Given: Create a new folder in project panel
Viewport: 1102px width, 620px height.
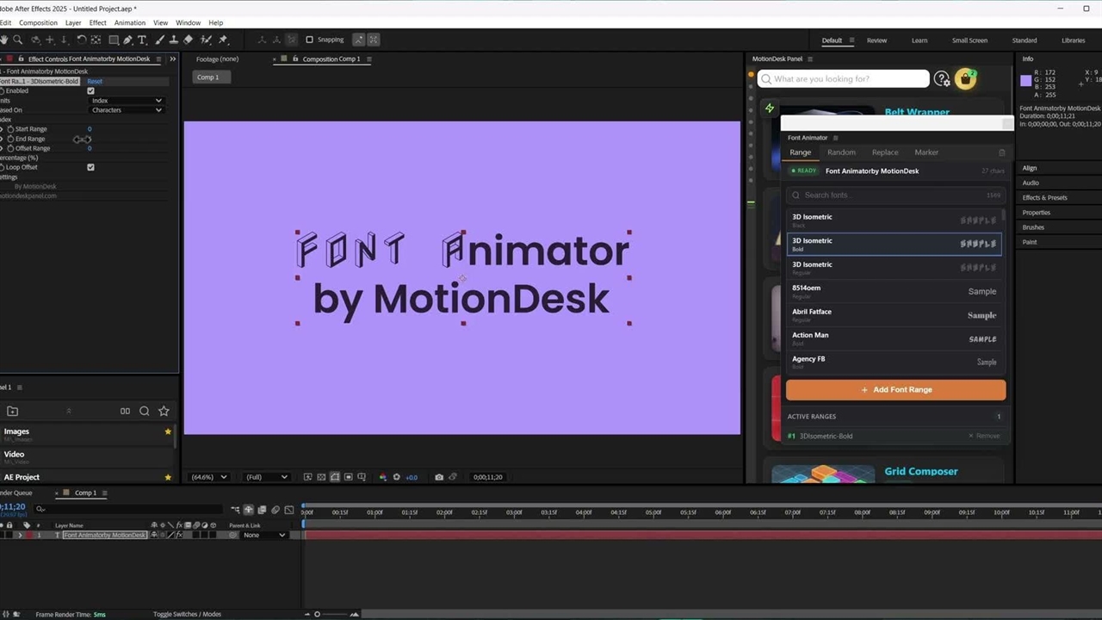Looking at the screenshot, I should [x=12, y=412].
